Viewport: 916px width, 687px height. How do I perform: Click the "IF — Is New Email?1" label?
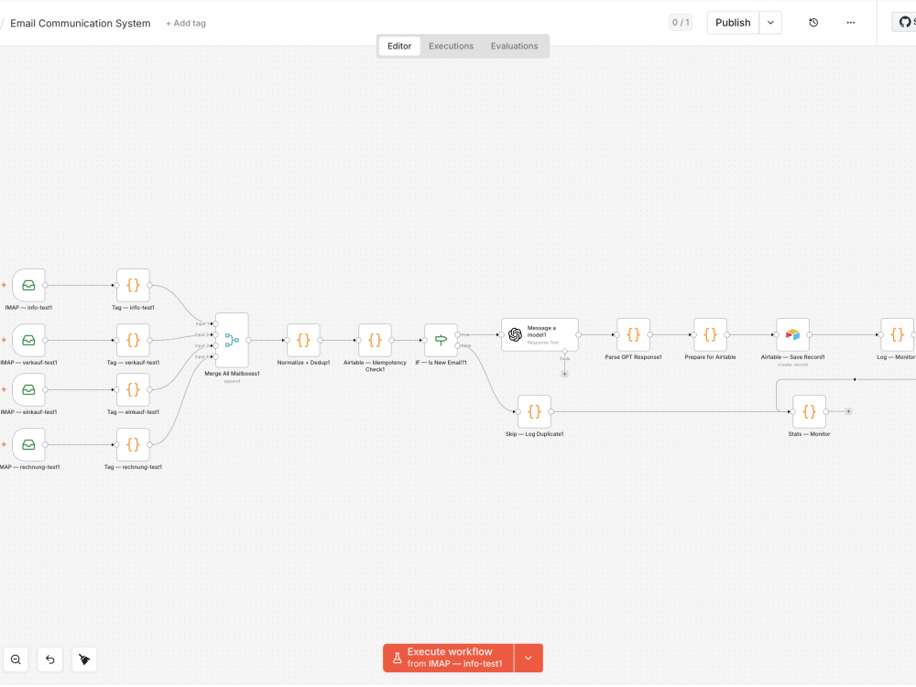click(x=442, y=362)
